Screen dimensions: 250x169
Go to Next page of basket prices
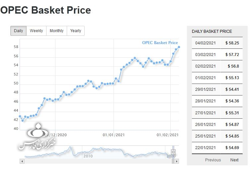234,160
